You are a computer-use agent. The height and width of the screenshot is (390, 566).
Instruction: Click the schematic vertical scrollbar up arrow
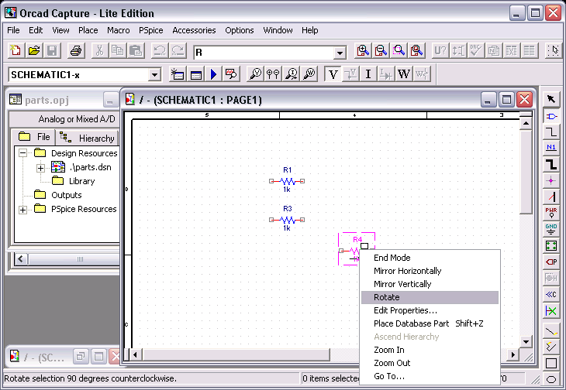526,124
